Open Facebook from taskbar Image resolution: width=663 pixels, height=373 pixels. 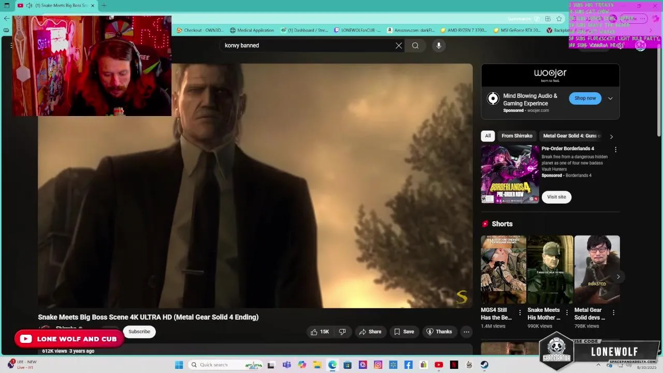[408, 365]
